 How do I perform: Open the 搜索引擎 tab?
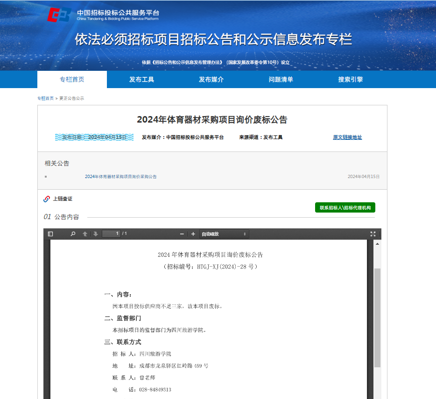[351, 79]
